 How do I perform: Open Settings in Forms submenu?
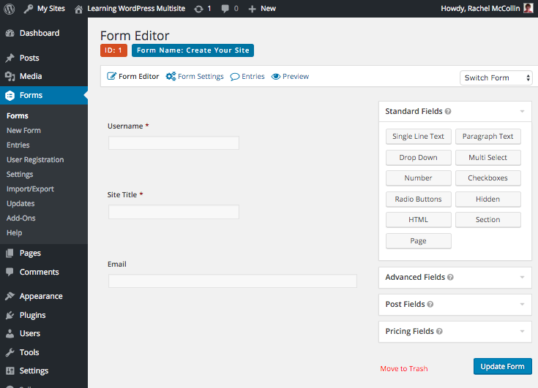[x=20, y=175]
